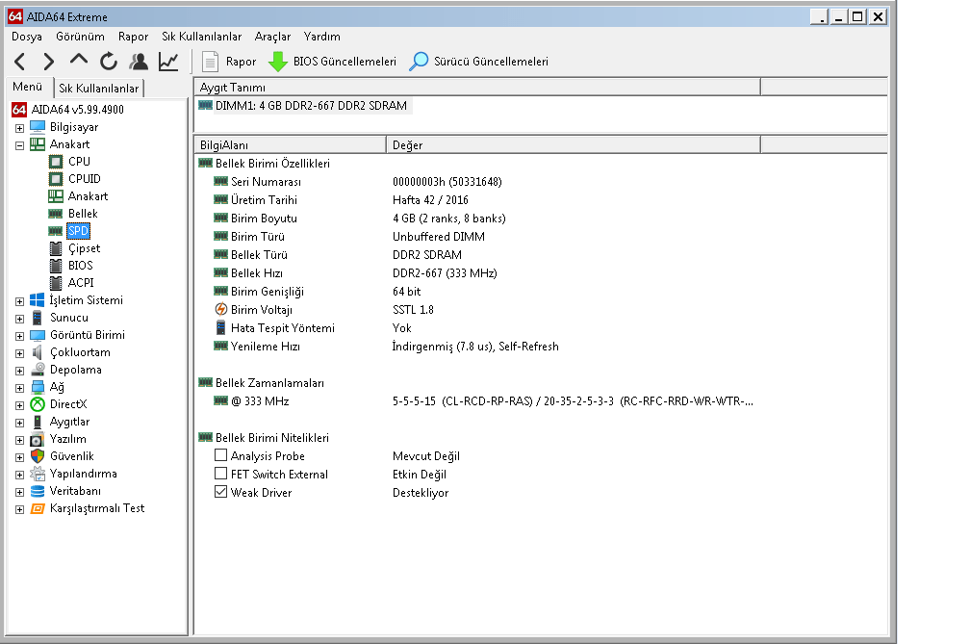Expand the DirectX tree node

20,405
